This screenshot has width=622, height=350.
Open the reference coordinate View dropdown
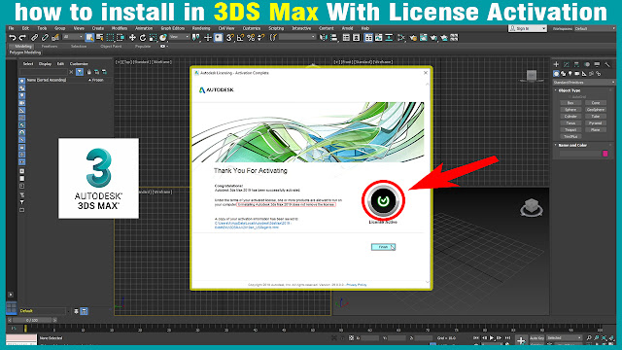[179, 37]
